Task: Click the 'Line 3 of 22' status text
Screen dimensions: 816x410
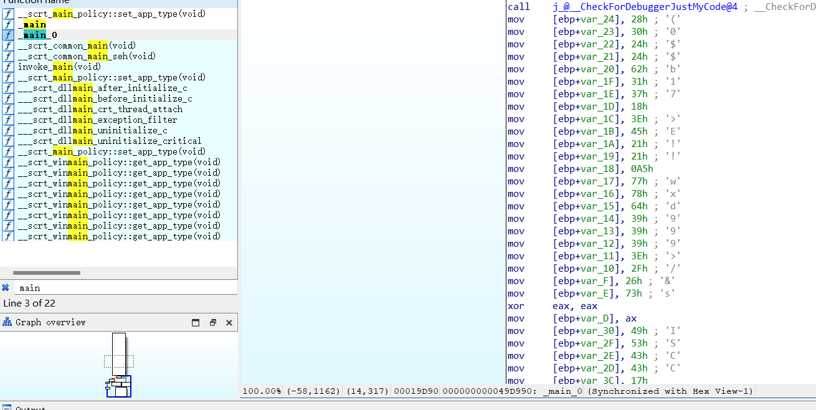Action: click(x=29, y=303)
